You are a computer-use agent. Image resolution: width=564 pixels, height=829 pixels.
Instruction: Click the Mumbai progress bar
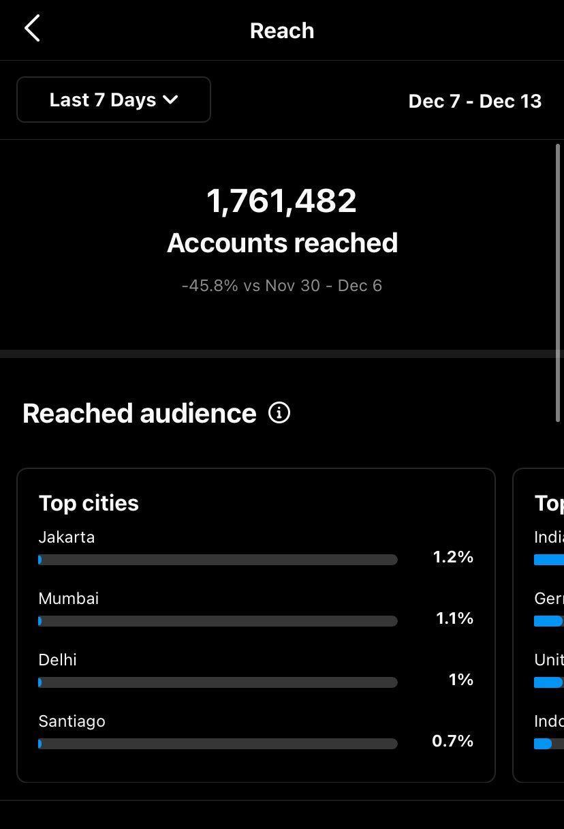[x=218, y=621]
